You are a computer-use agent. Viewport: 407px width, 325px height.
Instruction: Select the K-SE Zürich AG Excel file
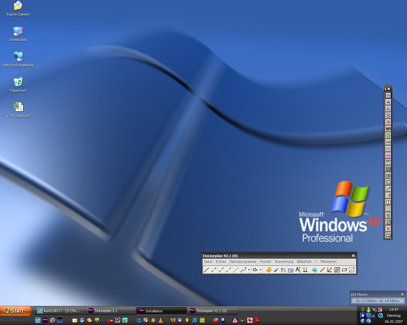[x=18, y=110]
